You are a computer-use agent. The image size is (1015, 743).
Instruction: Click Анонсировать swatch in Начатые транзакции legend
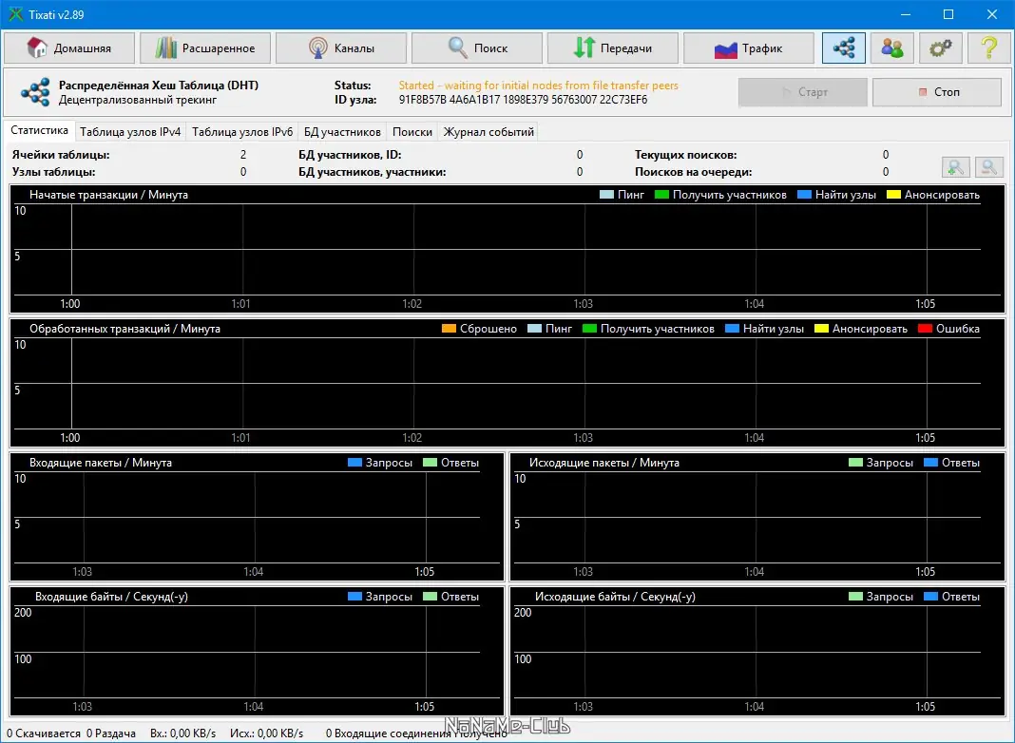[893, 195]
